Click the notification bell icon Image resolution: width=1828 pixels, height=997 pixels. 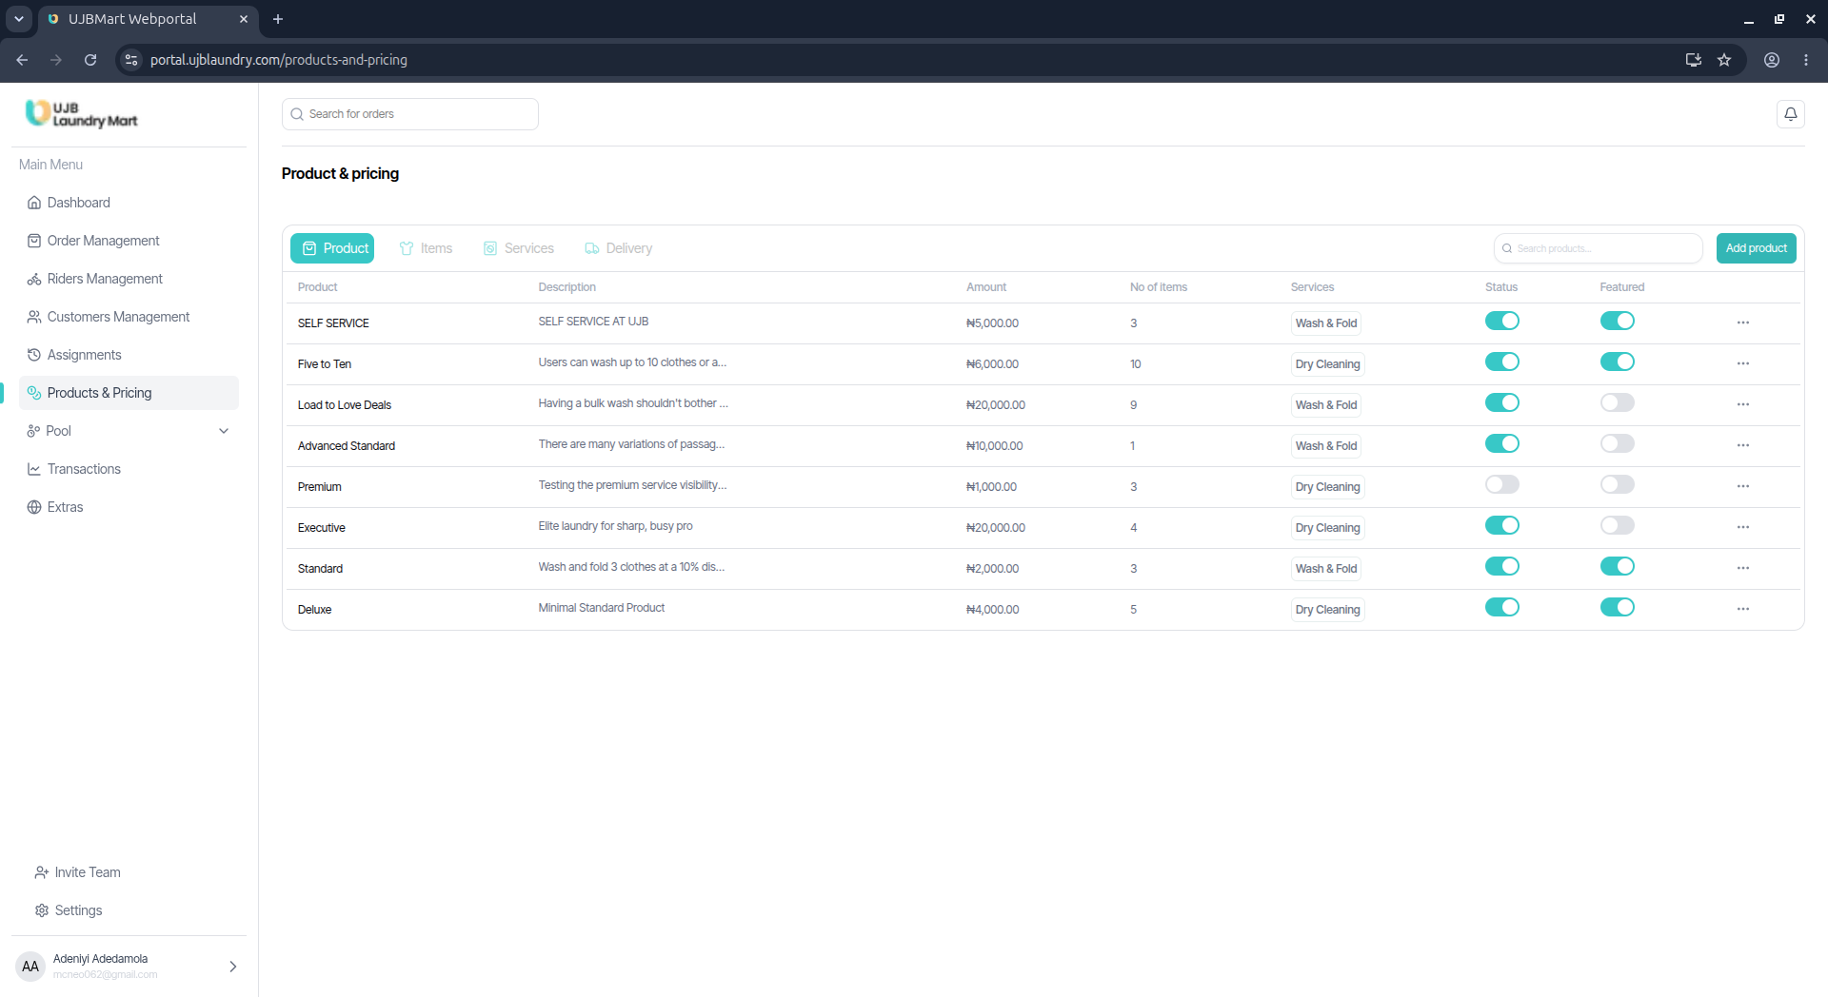pyautogui.click(x=1790, y=114)
